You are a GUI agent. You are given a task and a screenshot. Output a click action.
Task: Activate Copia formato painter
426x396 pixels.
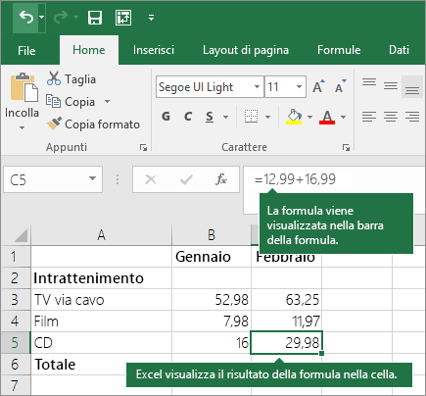click(x=93, y=124)
